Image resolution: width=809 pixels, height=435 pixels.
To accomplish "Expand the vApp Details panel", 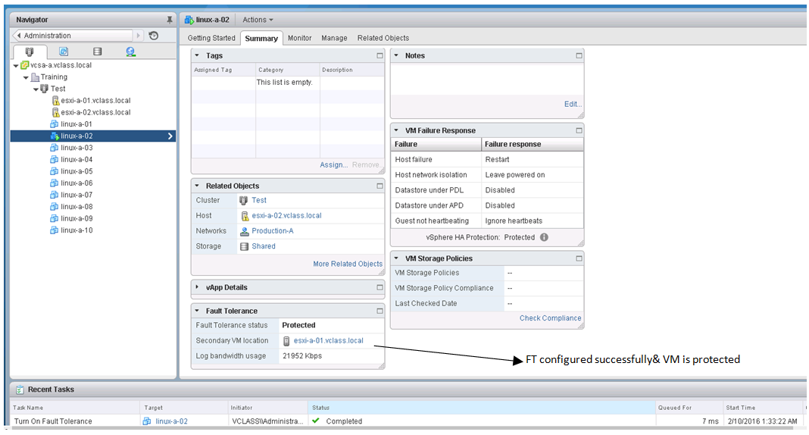I will (x=197, y=287).
